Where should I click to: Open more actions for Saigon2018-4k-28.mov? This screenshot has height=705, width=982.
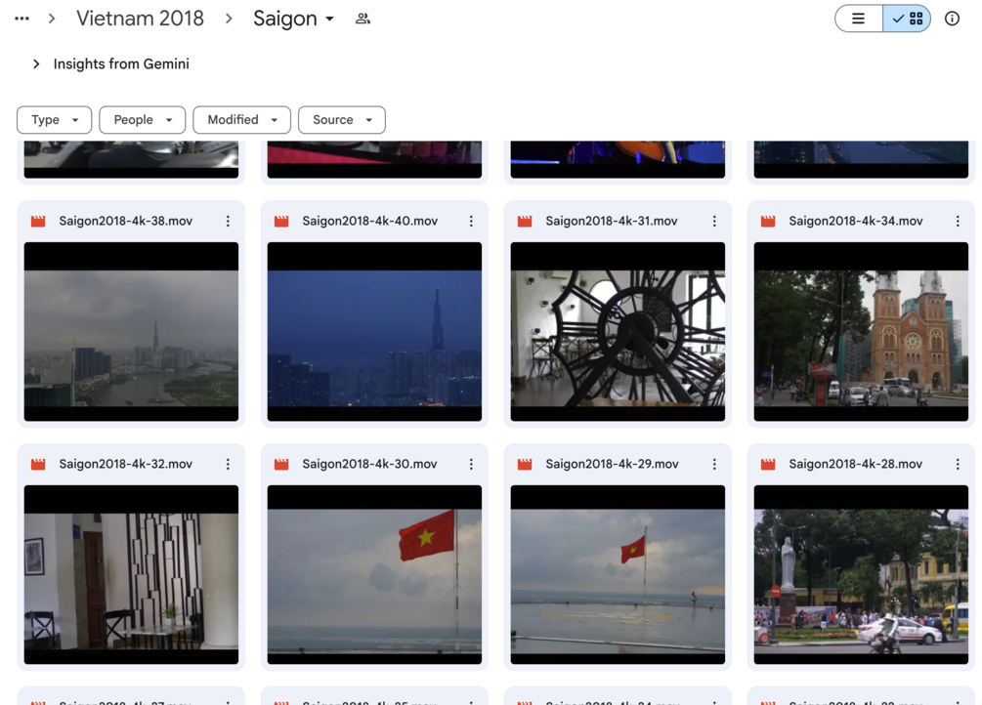(x=958, y=464)
